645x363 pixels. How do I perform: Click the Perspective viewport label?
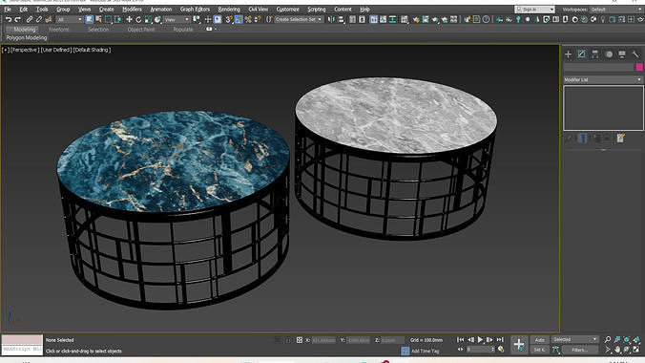[25, 50]
